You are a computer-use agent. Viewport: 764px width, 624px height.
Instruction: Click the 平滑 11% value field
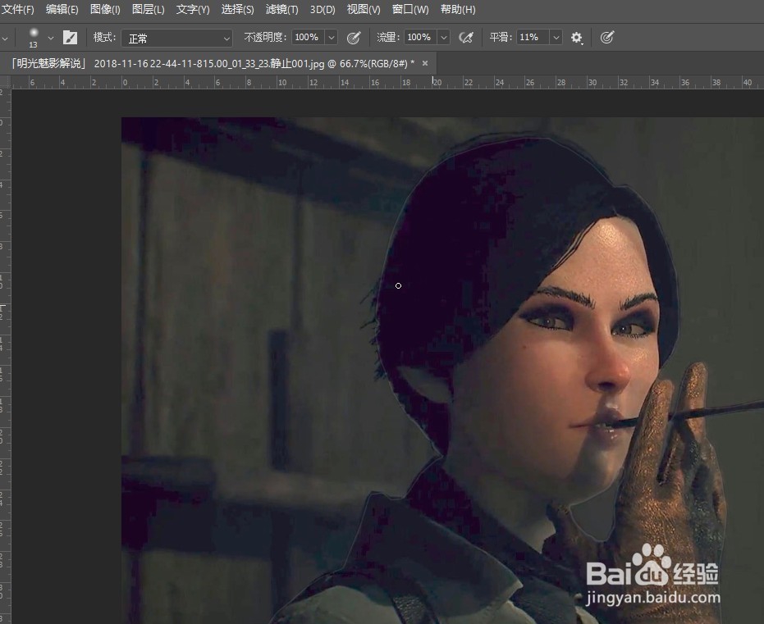(x=532, y=38)
